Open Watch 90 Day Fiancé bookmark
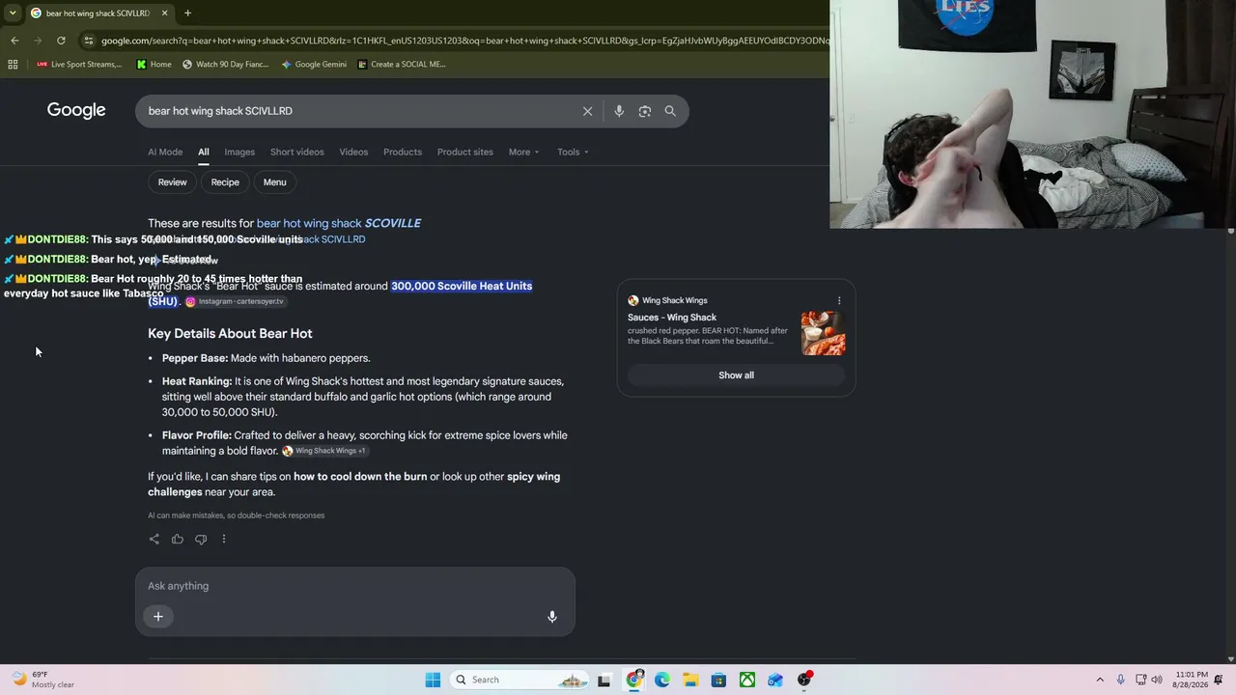This screenshot has height=695, width=1236. click(x=225, y=65)
